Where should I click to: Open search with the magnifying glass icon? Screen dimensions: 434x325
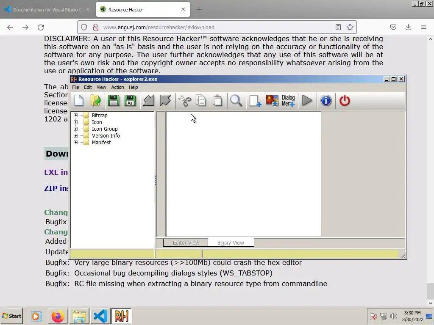click(x=236, y=101)
